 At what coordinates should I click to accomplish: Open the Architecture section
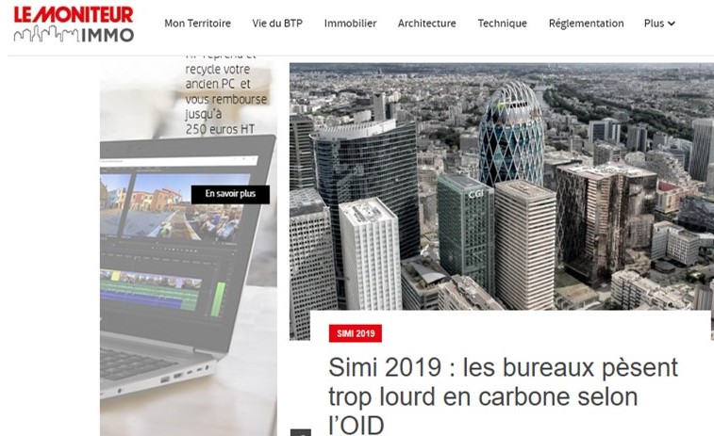pos(426,24)
